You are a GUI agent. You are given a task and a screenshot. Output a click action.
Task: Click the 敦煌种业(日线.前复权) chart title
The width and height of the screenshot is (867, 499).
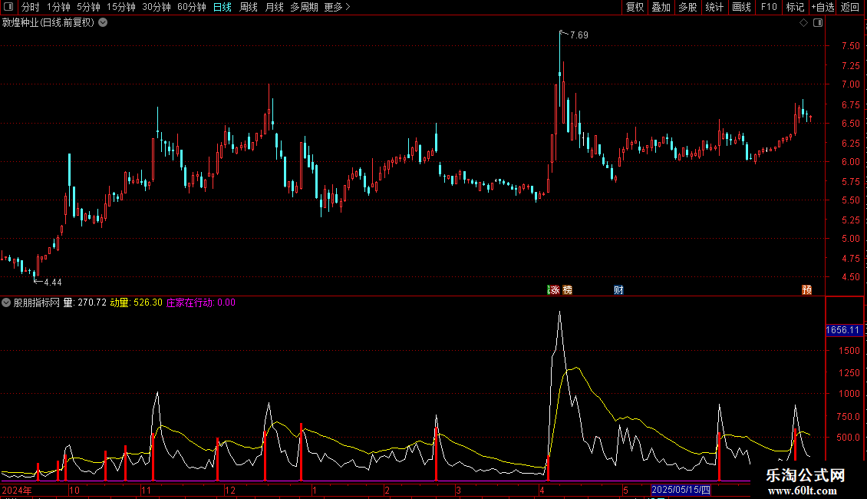(x=48, y=23)
